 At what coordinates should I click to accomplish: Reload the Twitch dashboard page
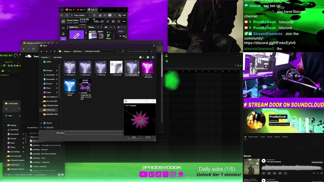(67, 15)
